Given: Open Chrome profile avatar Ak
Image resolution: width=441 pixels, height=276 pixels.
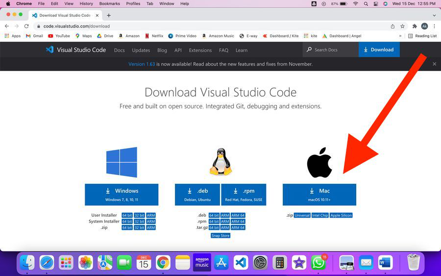Looking at the screenshot, I should [x=424, y=26].
